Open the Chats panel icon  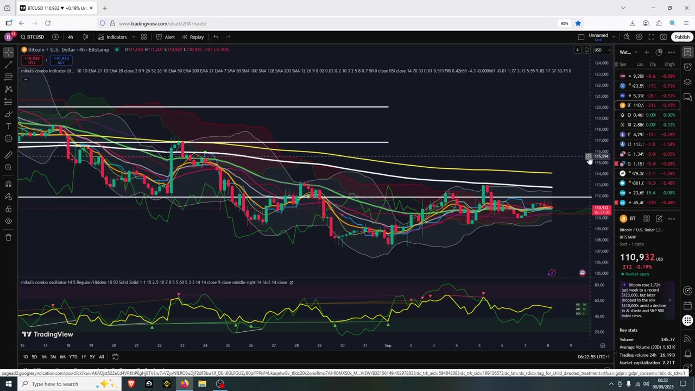(x=687, y=97)
